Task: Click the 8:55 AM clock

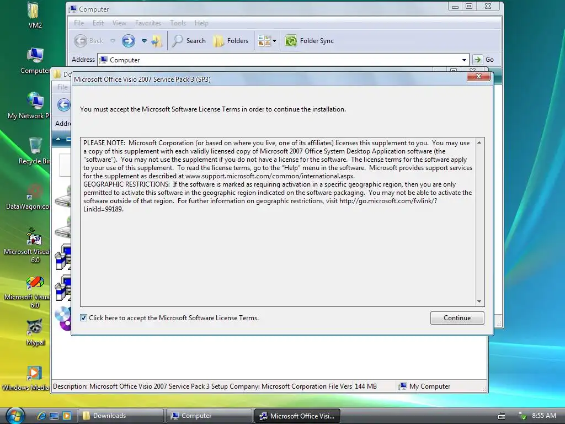Action: [x=543, y=415]
